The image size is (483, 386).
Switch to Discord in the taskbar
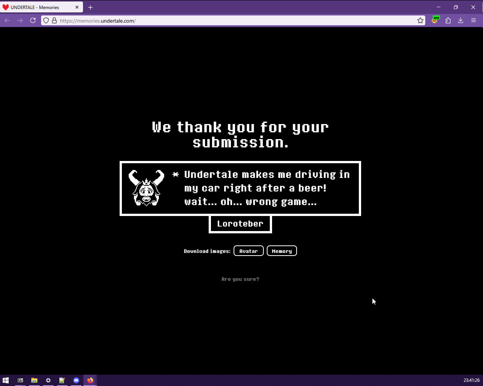tap(76, 380)
